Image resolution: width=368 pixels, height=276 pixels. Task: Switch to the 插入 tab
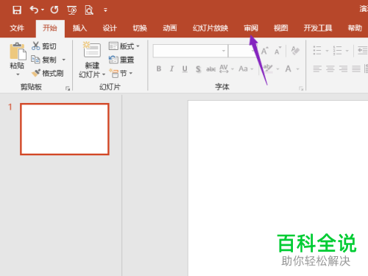(x=79, y=28)
